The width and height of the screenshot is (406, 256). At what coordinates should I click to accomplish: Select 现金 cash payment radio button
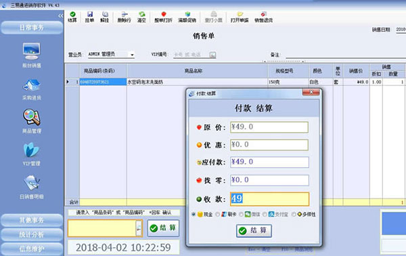coord(194,214)
